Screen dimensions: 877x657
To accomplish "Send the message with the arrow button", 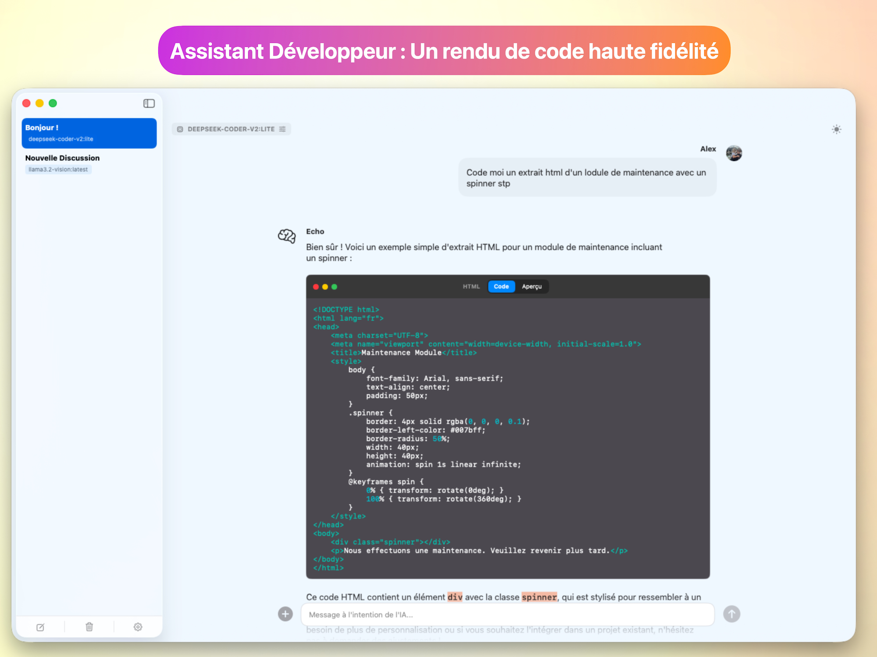I will [x=731, y=614].
